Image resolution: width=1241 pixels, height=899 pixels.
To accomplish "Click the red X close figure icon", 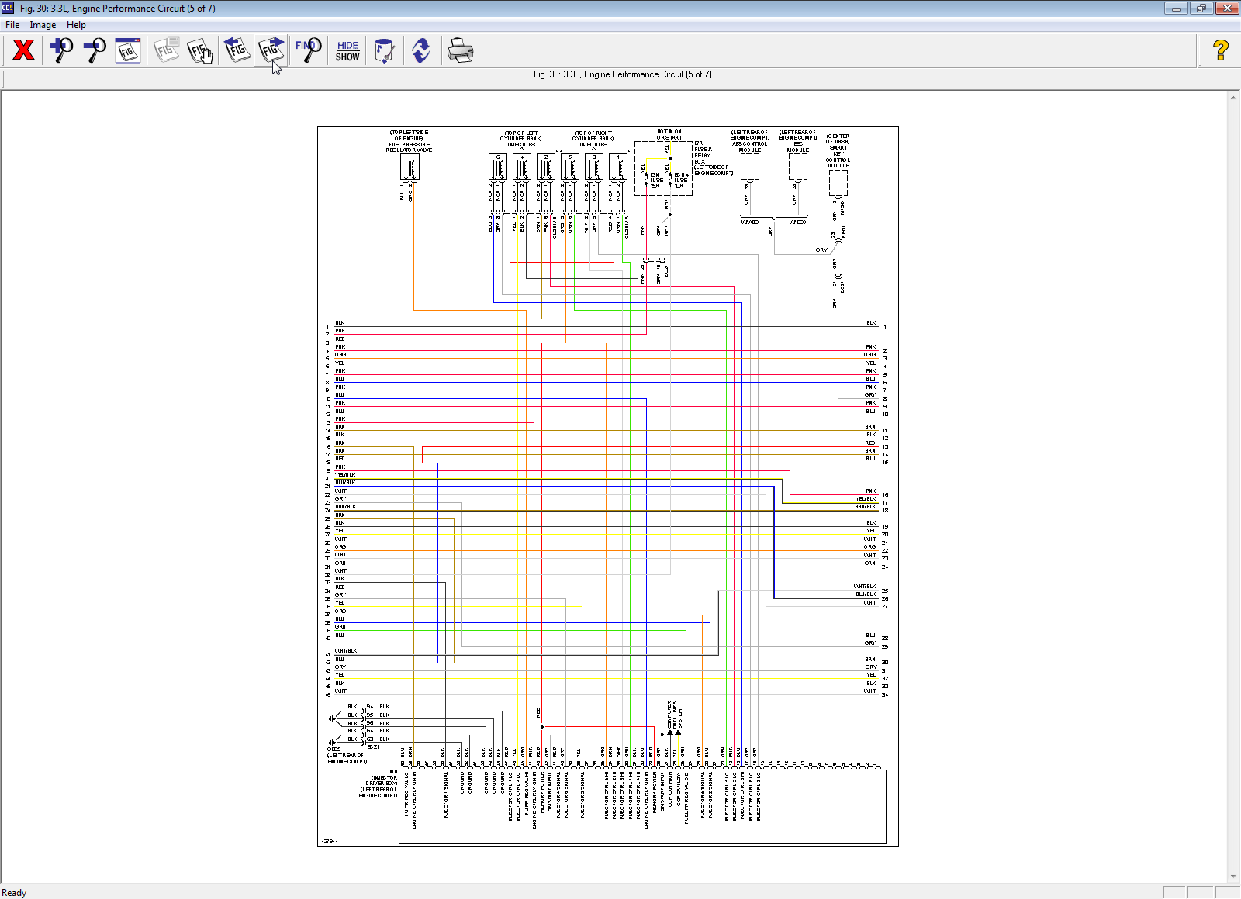I will [x=23, y=50].
